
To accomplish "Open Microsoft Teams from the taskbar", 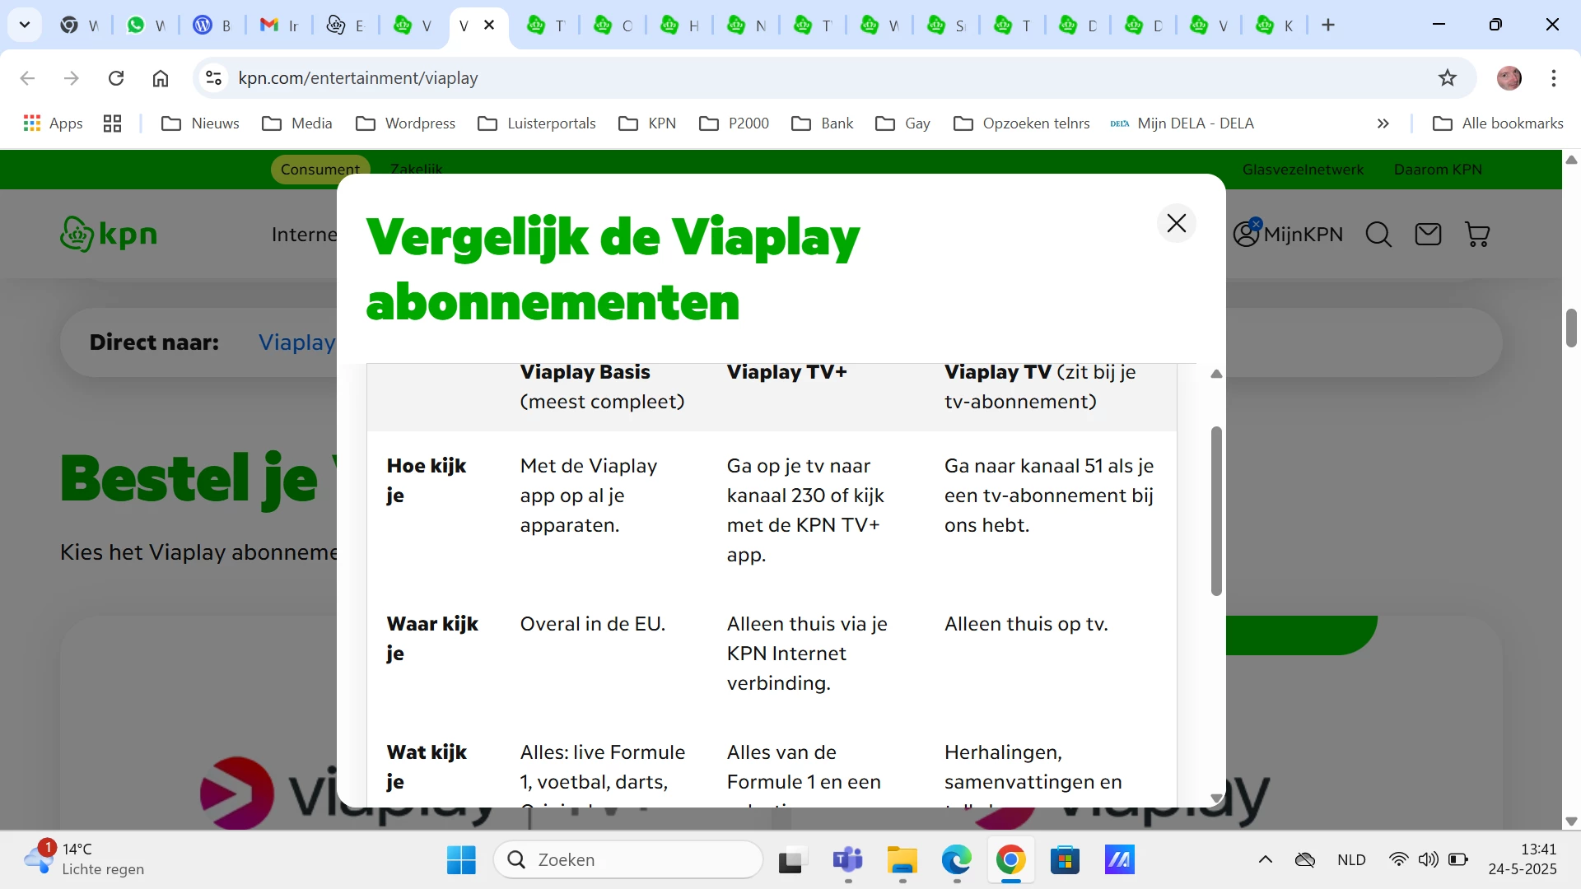I will point(847,859).
